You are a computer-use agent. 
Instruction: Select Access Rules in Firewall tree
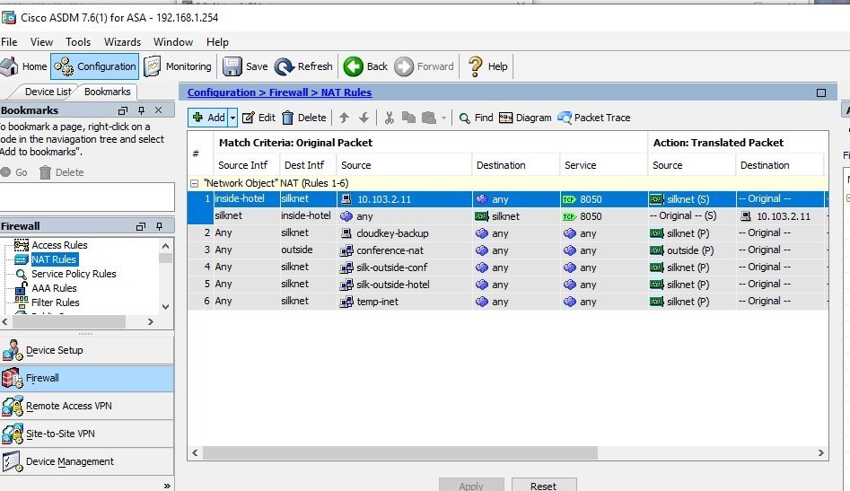coord(59,245)
